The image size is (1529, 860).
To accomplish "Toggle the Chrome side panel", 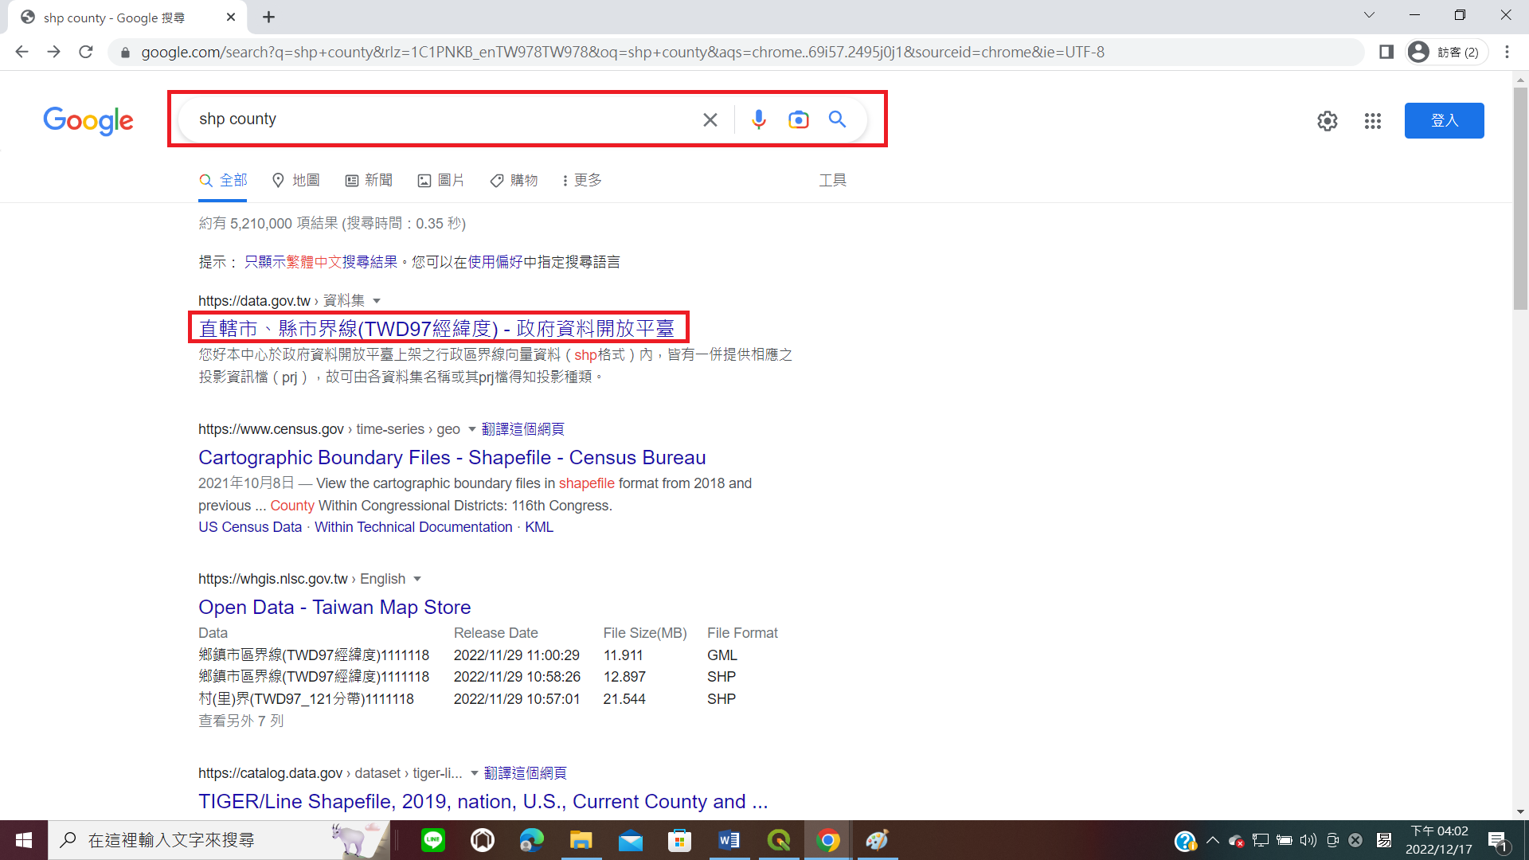I will (1386, 52).
